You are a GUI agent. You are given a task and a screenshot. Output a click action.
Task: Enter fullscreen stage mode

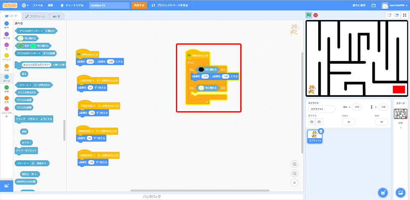point(405,15)
